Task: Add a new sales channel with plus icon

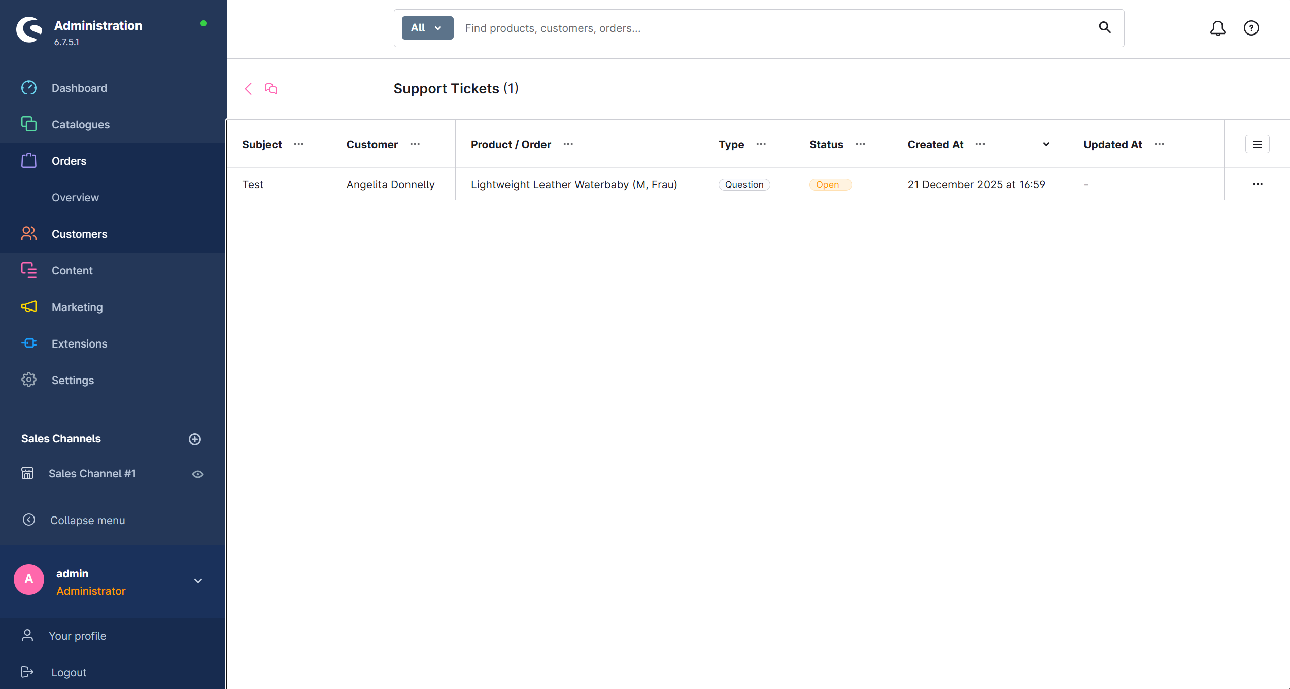Action: pyautogui.click(x=195, y=439)
